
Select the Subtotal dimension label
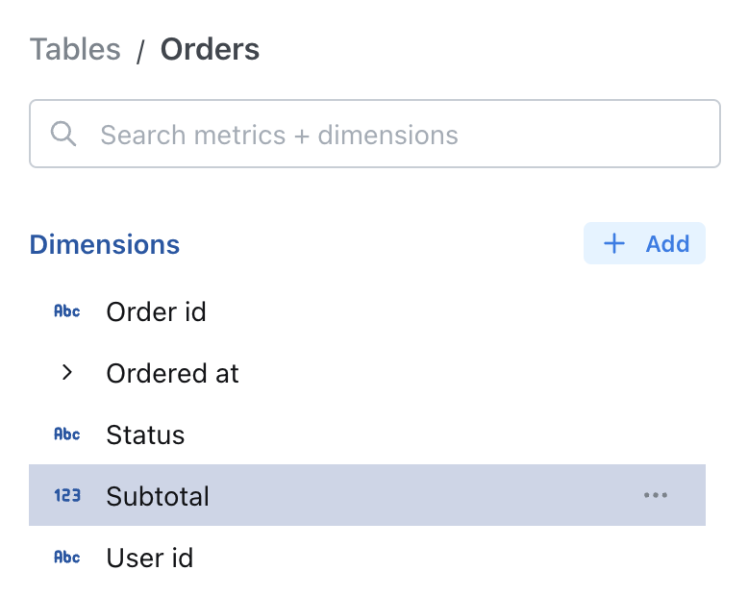click(x=158, y=496)
